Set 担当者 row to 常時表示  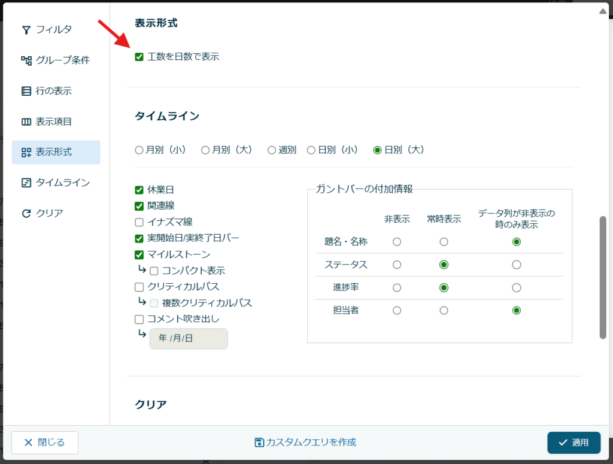tap(444, 311)
